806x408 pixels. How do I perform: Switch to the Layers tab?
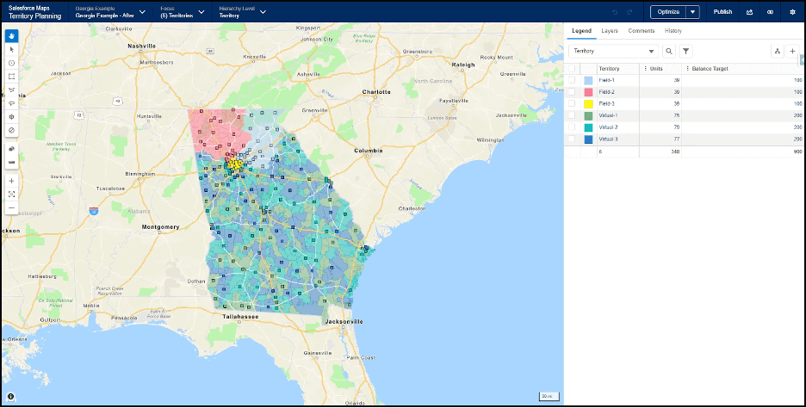[610, 31]
